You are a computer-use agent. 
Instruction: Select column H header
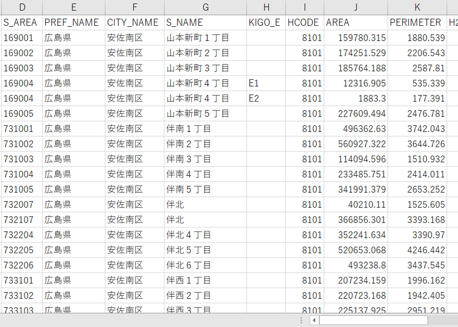(x=266, y=7)
